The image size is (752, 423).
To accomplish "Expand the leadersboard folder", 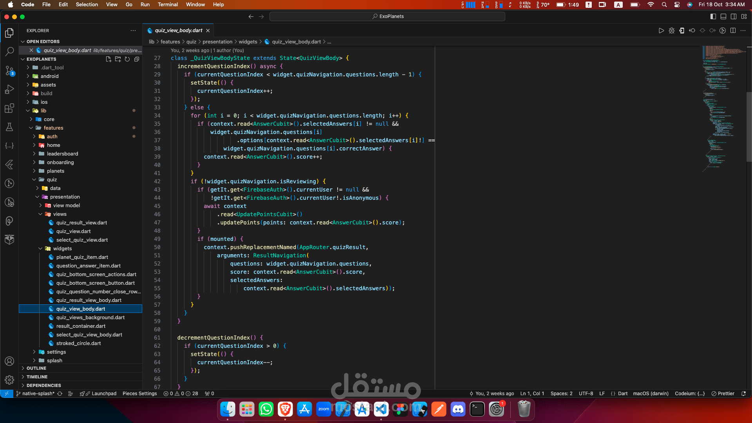I will click(62, 154).
